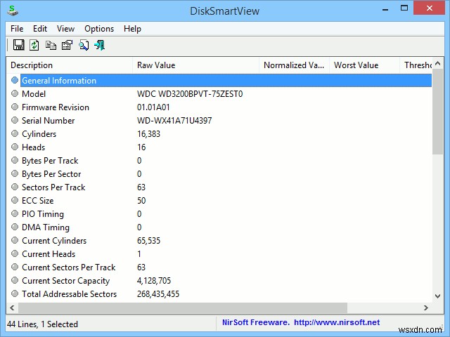The image size is (450, 337).
Task: Select the Sectors Per Track row
Action: coord(219,187)
